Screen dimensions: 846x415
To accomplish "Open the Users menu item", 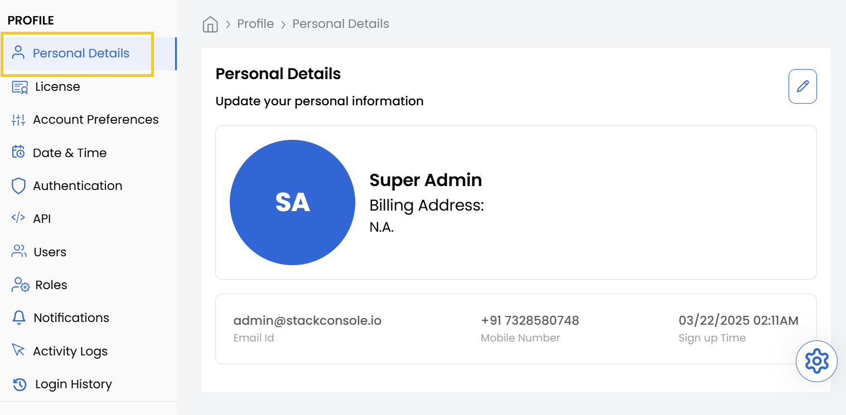I will pos(50,252).
